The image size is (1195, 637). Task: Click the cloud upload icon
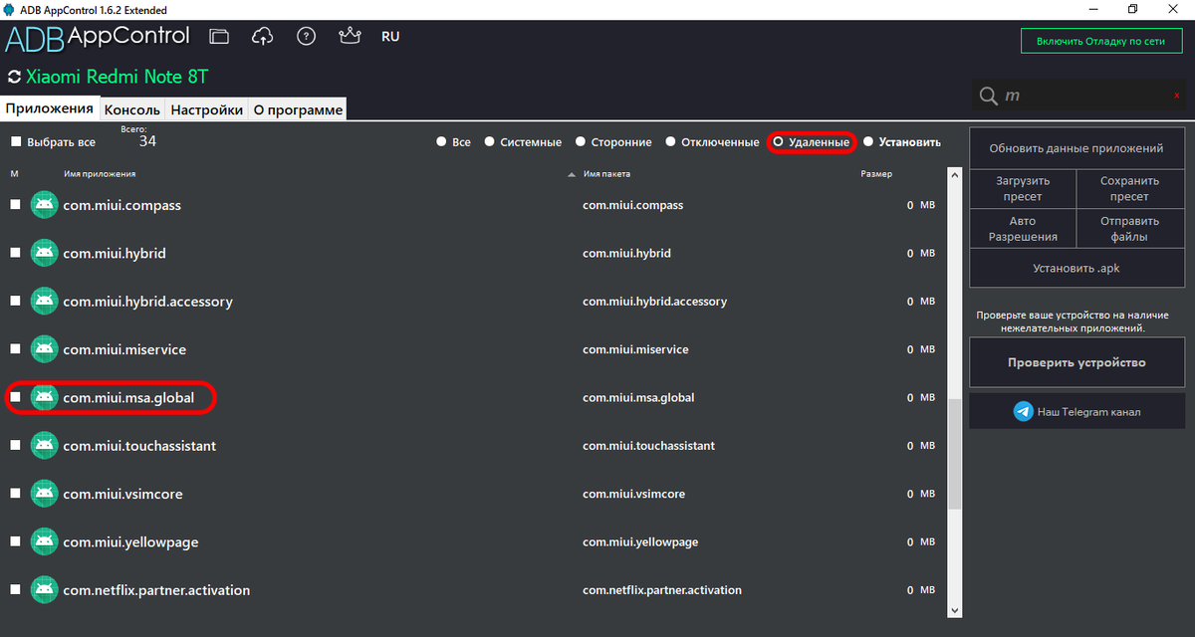tap(263, 36)
